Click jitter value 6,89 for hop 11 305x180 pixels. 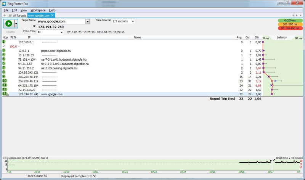258,86
